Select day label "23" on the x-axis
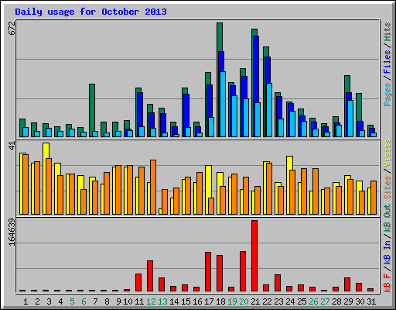 (278, 301)
